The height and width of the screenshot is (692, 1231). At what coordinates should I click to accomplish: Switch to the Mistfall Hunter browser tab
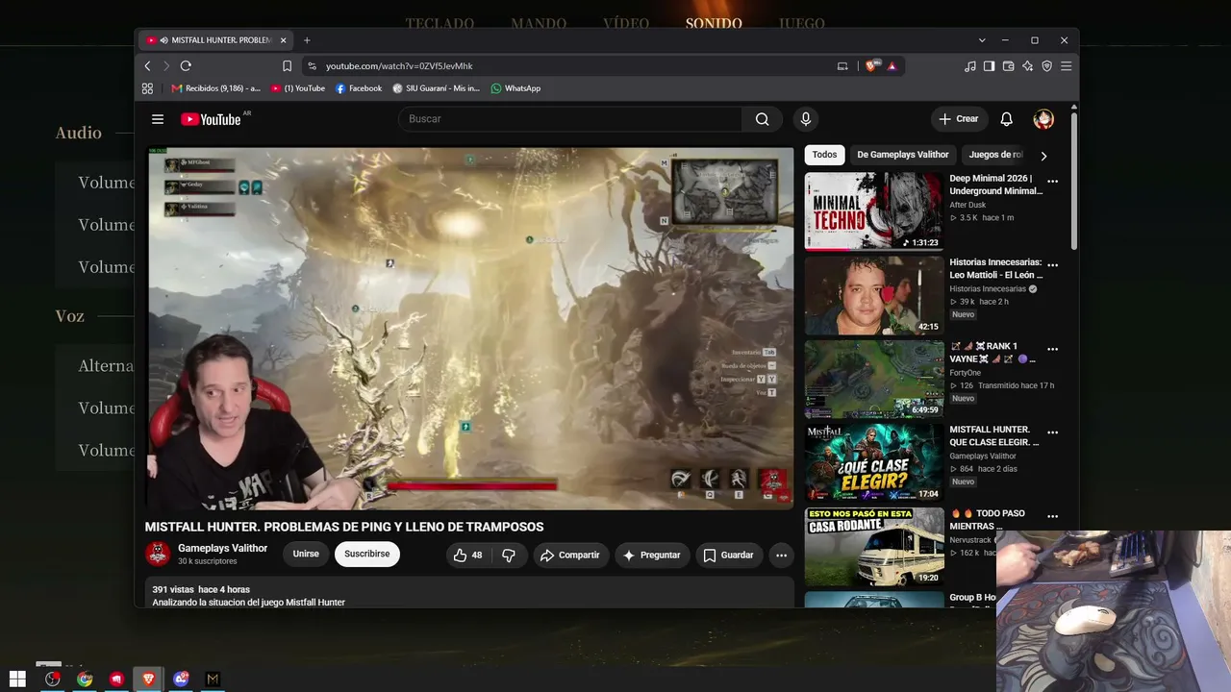coord(216,40)
